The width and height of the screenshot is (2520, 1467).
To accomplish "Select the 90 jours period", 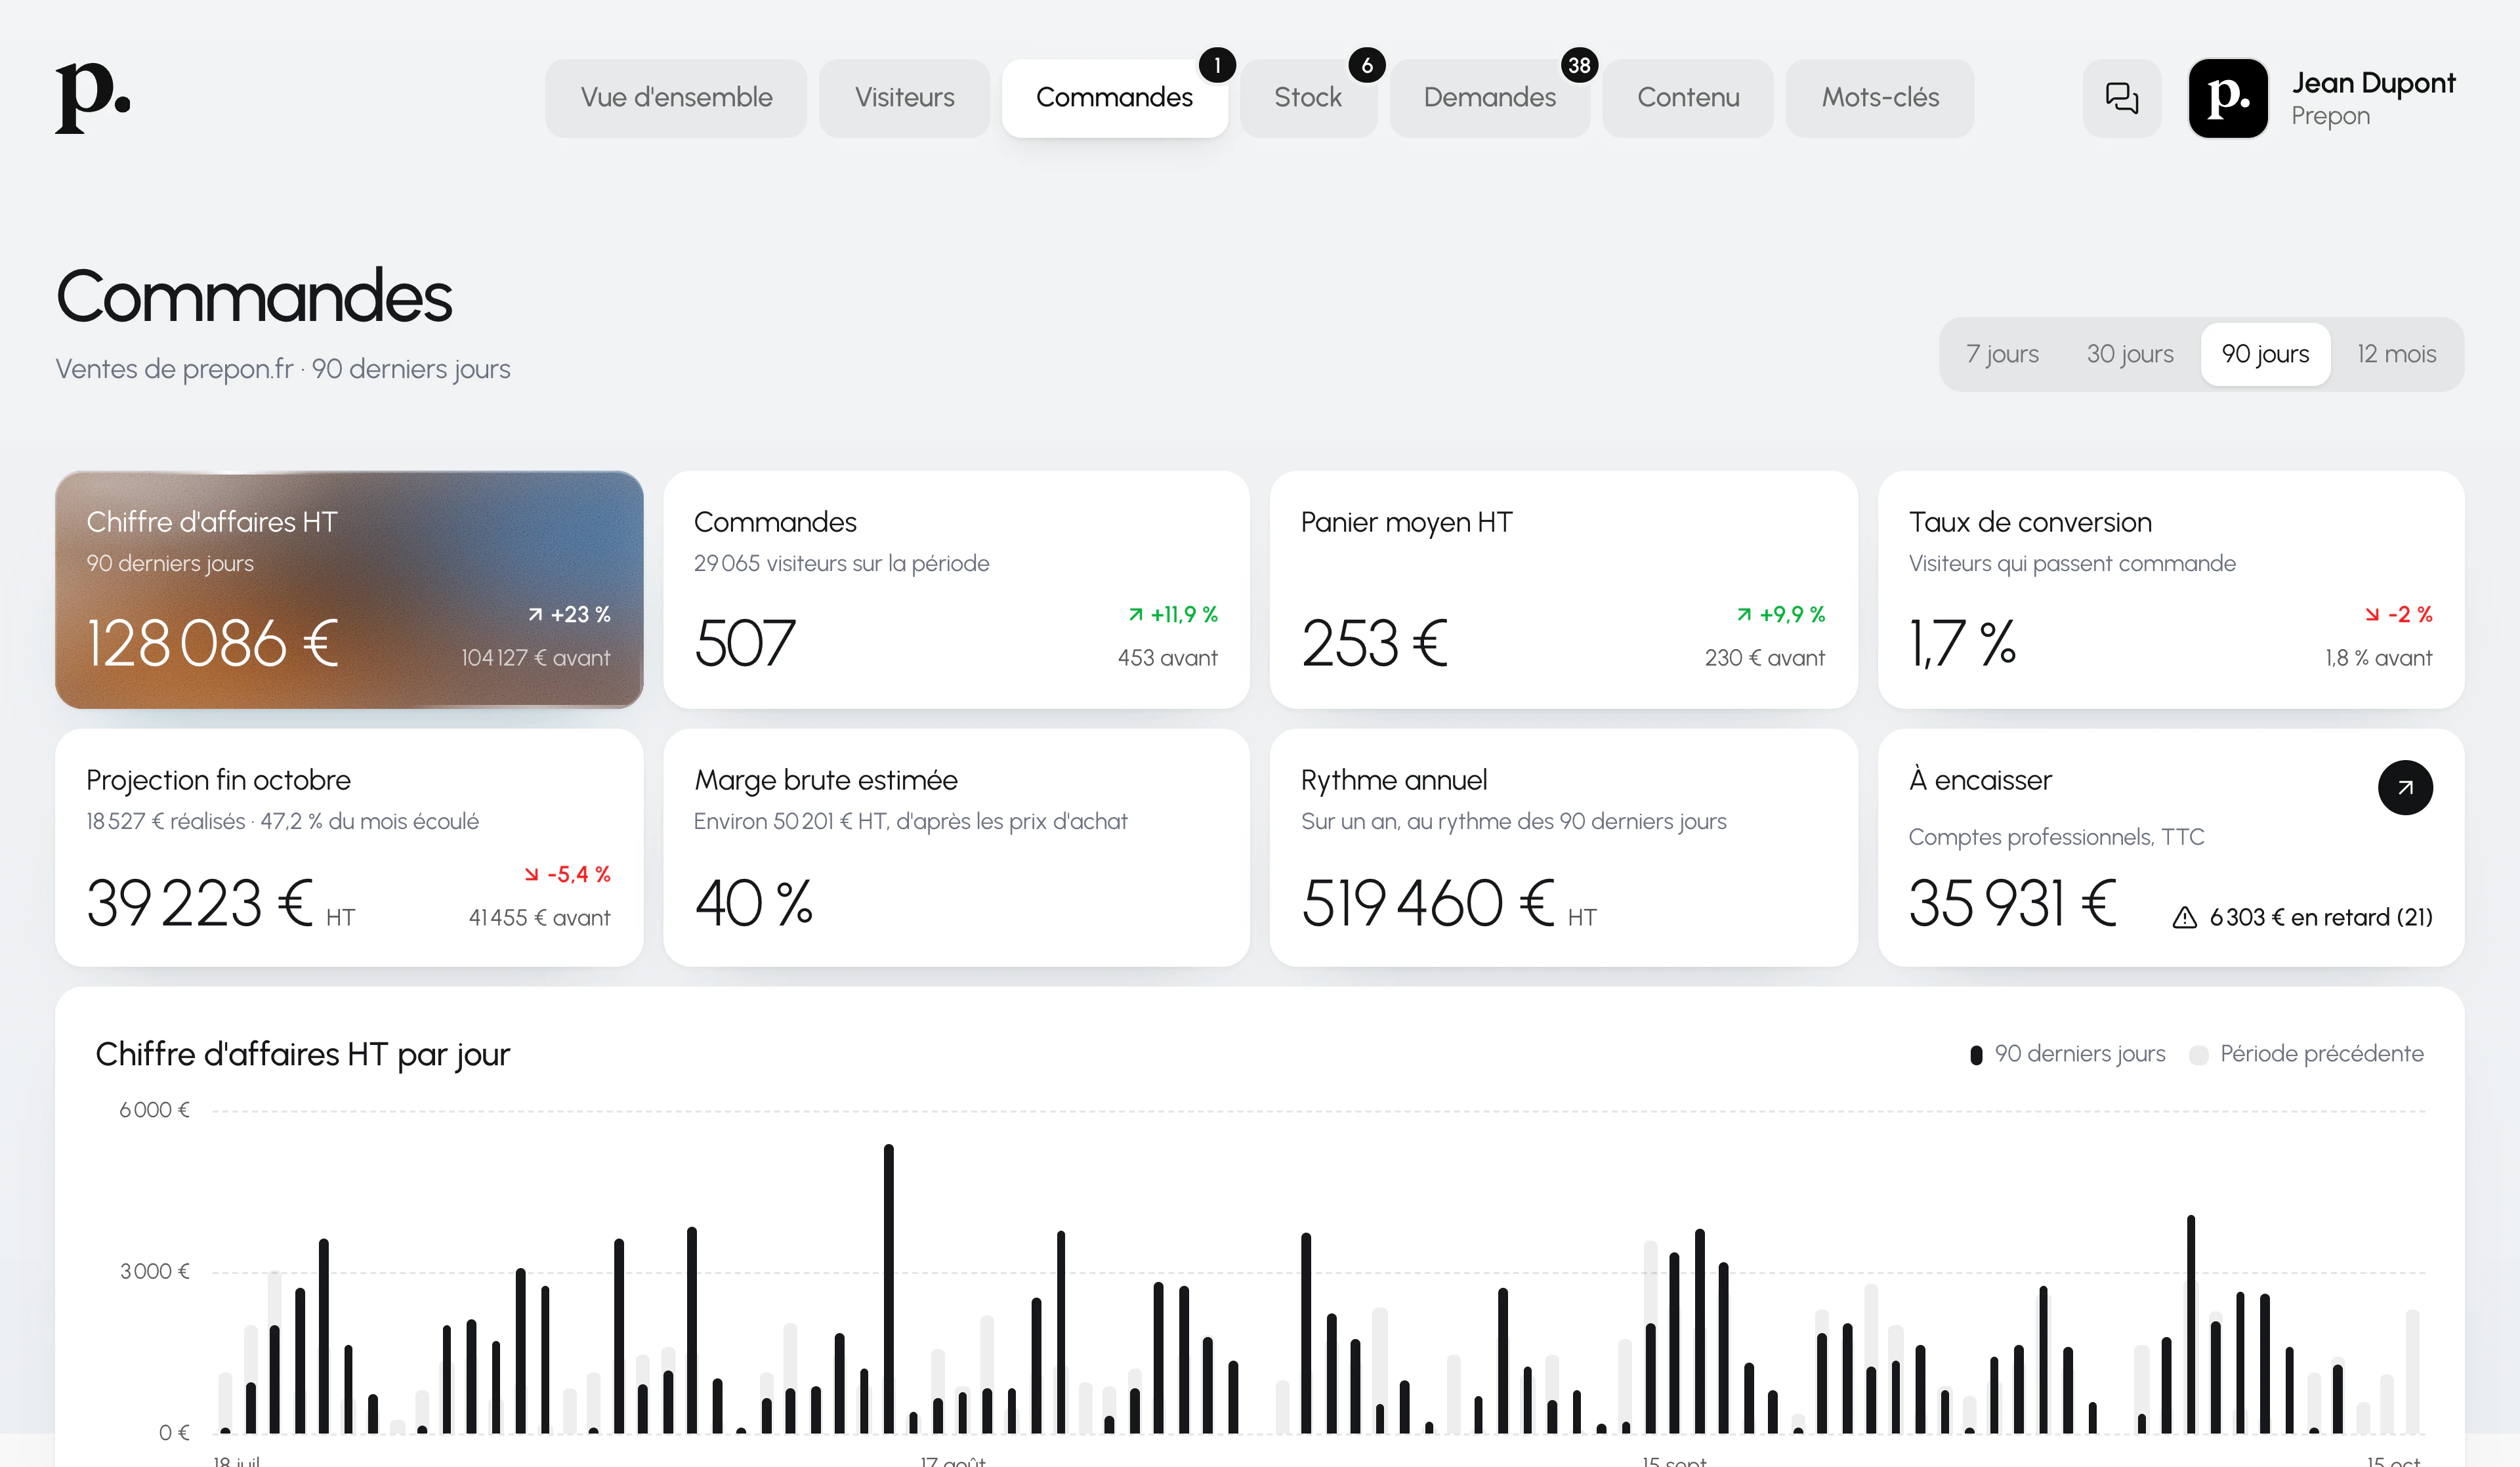I will point(2265,354).
